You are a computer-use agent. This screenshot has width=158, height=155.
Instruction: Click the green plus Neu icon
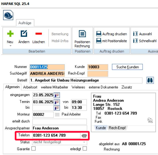10,34
